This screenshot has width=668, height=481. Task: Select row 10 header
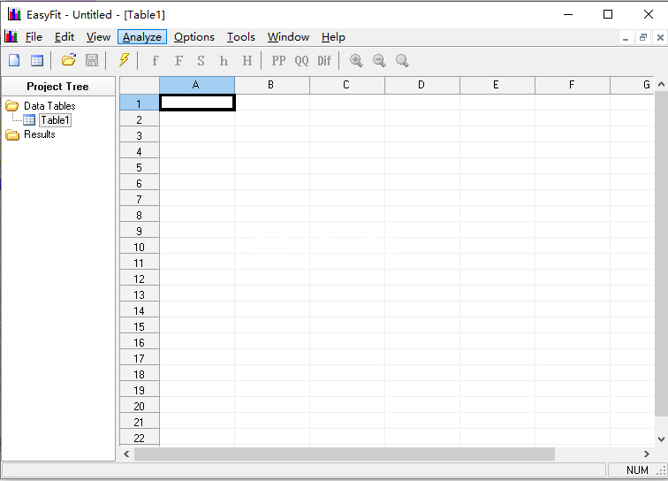click(139, 248)
